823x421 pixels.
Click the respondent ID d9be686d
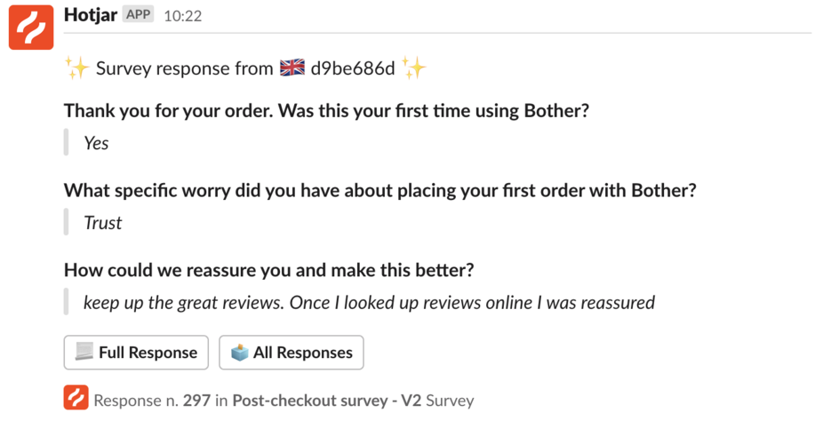(x=353, y=68)
